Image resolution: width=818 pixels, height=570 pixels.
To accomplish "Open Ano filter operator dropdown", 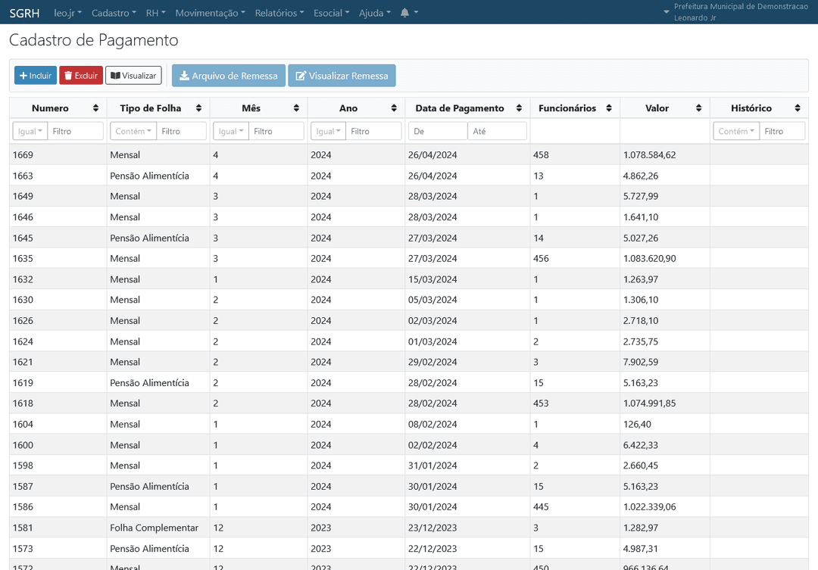I will click(328, 131).
